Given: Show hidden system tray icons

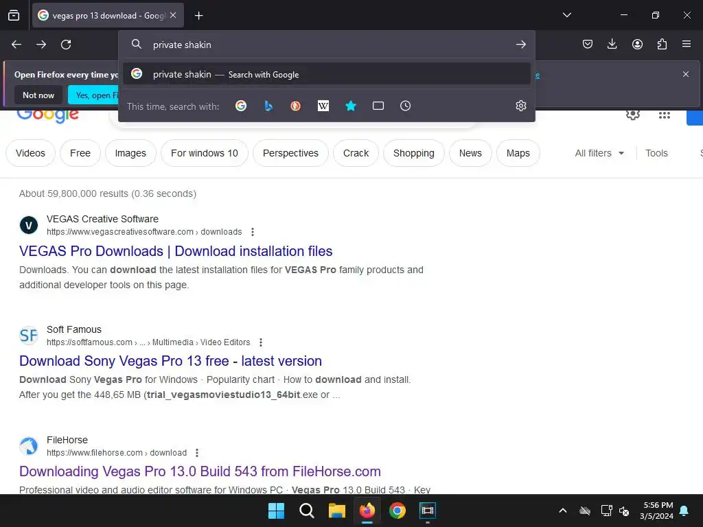Looking at the screenshot, I should (x=563, y=511).
